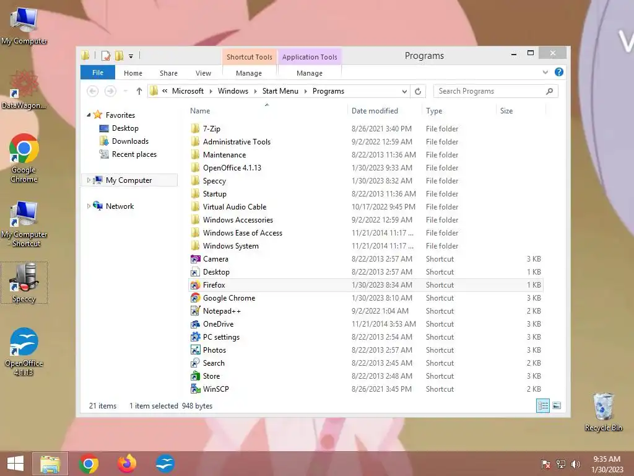Image resolution: width=634 pixels, height=476 pixels.
Task: Select the Recycle Bin on desktop
Action: pos(603,412)
